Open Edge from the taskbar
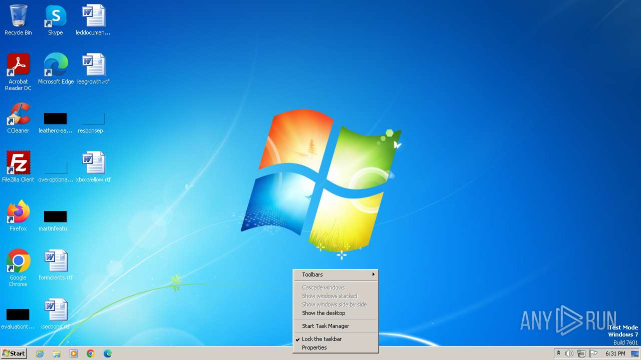The height and width of the screenshot is (360, 641). click(x=108, y=353)
